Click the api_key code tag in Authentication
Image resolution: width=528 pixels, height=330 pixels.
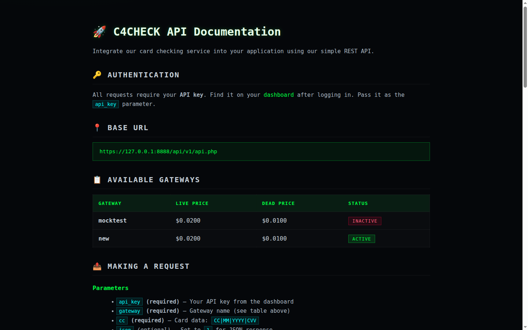pos(106,104)
